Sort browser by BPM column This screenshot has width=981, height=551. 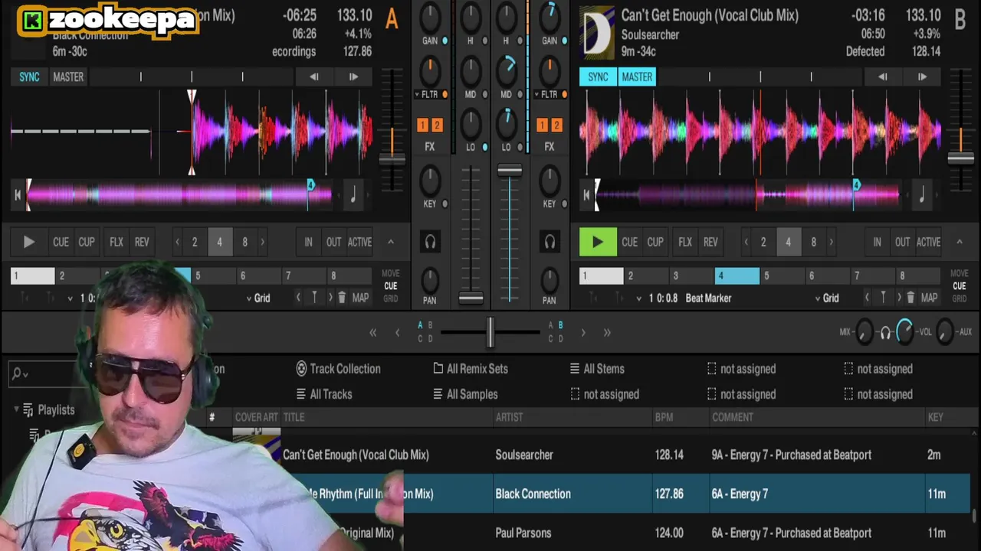(664, 417)
